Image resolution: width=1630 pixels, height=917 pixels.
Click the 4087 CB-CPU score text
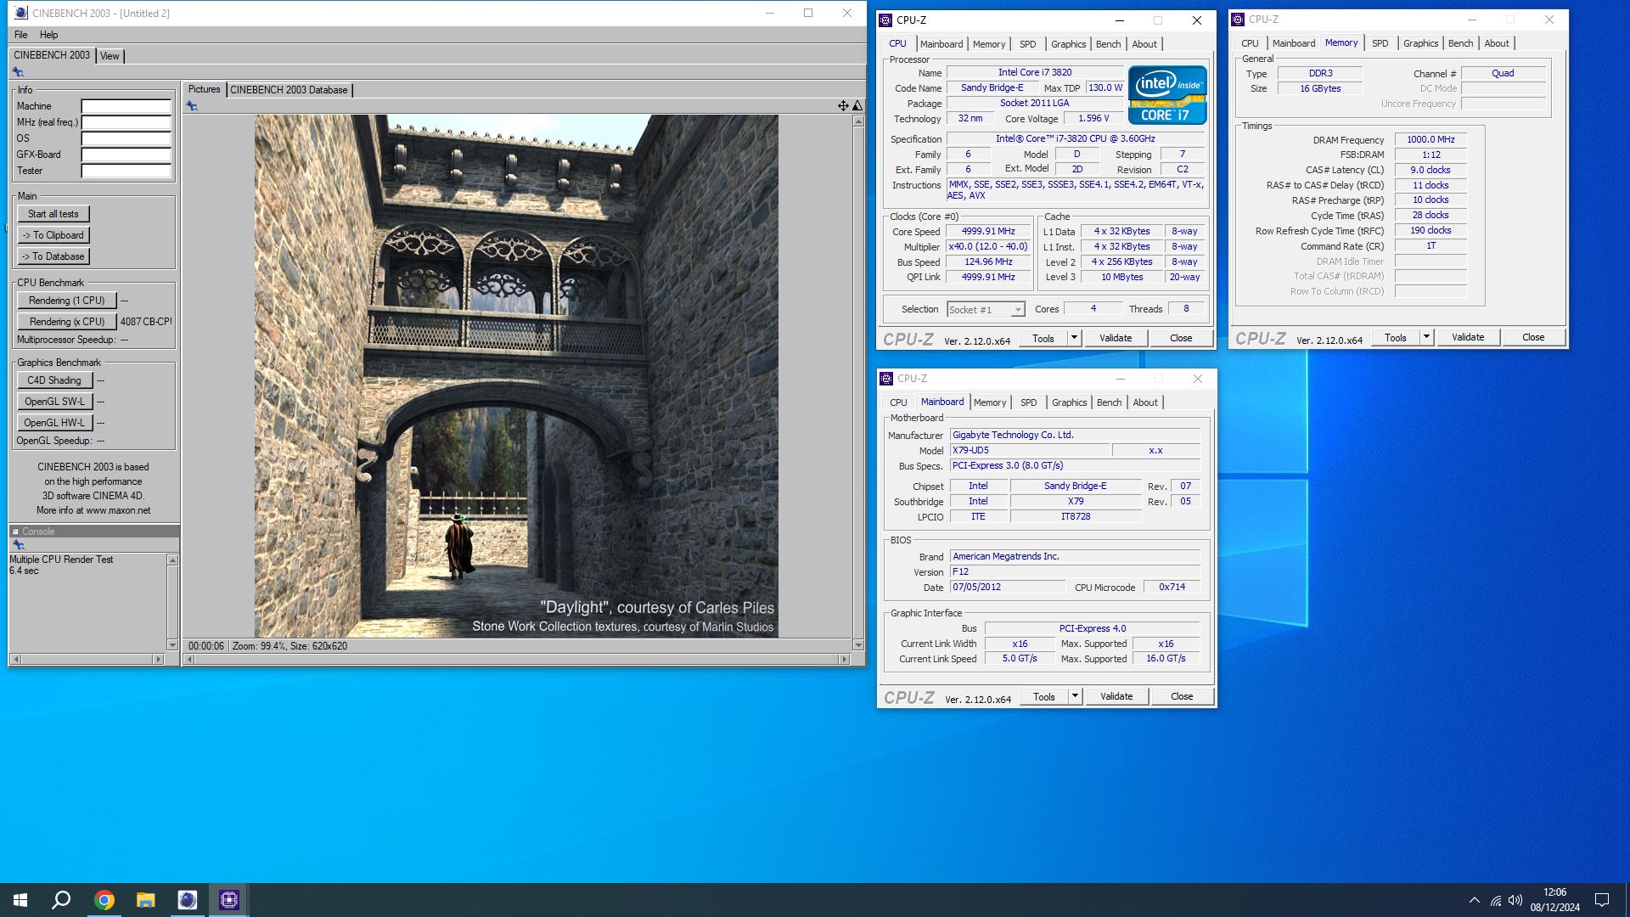click(145, 322)
